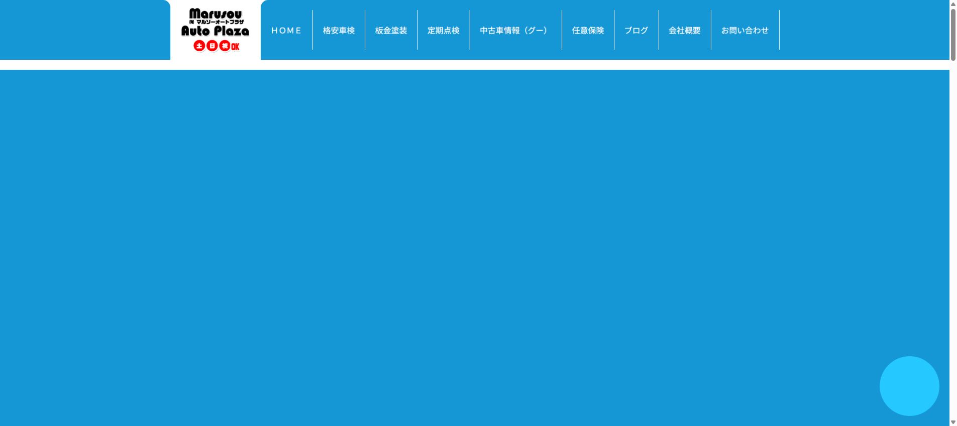Open the HOME menu item
Viewport: 957px width, 426px height.
click(286, 30)
